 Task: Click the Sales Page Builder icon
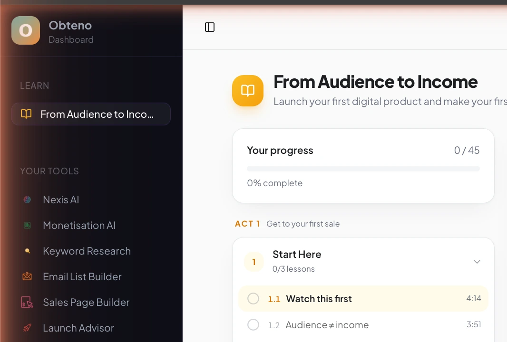27,302
